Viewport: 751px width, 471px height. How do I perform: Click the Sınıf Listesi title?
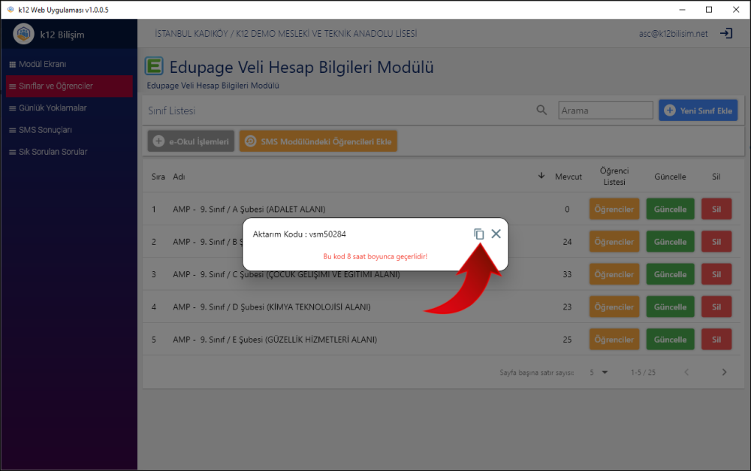171,110
